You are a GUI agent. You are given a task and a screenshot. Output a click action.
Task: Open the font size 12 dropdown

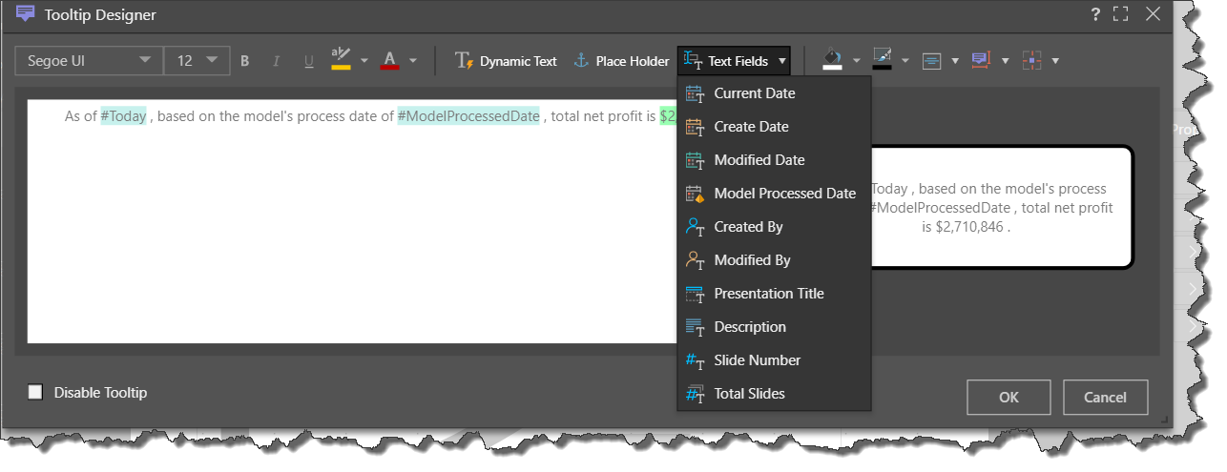click(x=197, y=61)
